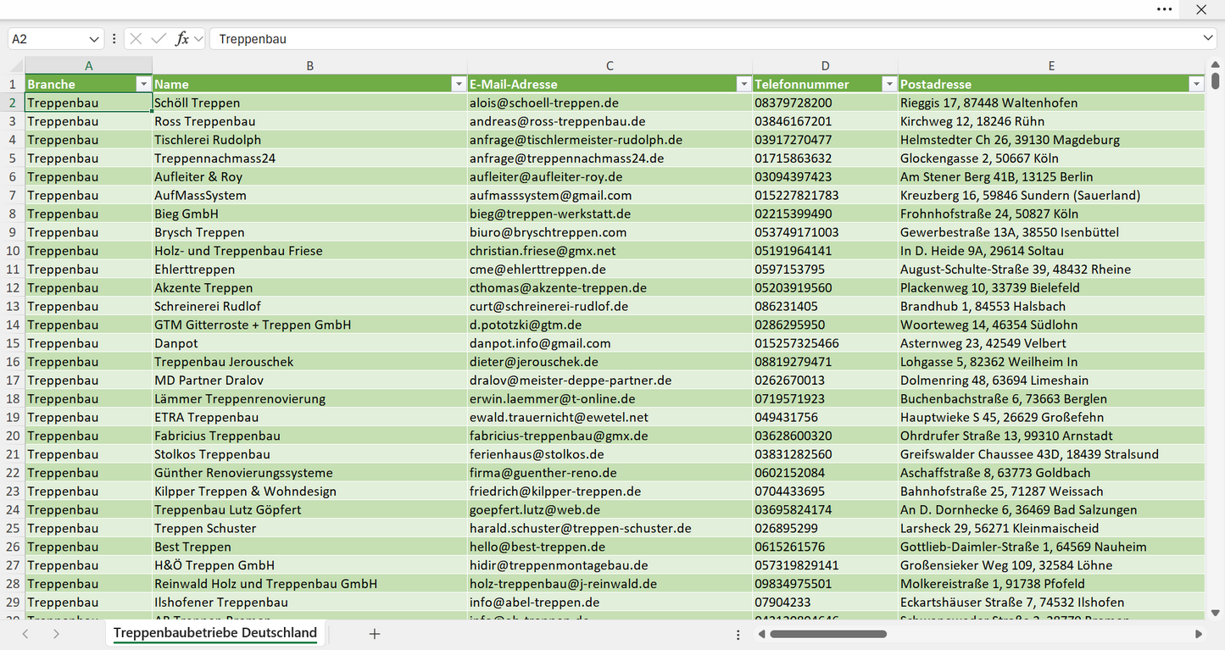Open the dropdown next to the fx icon
The image size is (1225, 650).
tap(198, 39)
